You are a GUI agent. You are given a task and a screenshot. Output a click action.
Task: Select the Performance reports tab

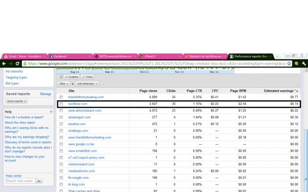coord(250,57)
